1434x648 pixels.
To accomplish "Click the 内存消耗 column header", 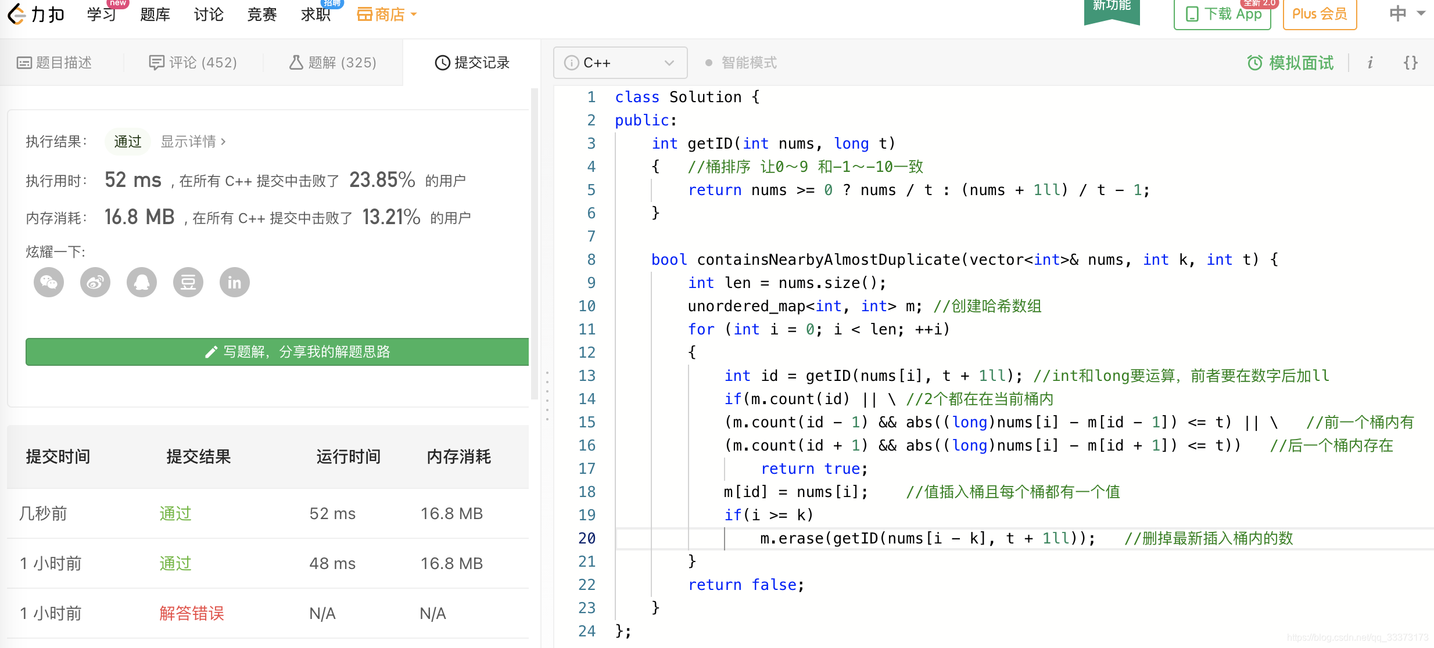I will tap(459, 457).
